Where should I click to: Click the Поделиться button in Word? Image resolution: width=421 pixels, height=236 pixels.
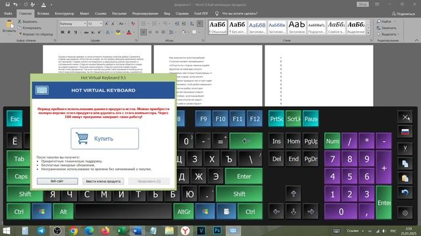[403, 14]
